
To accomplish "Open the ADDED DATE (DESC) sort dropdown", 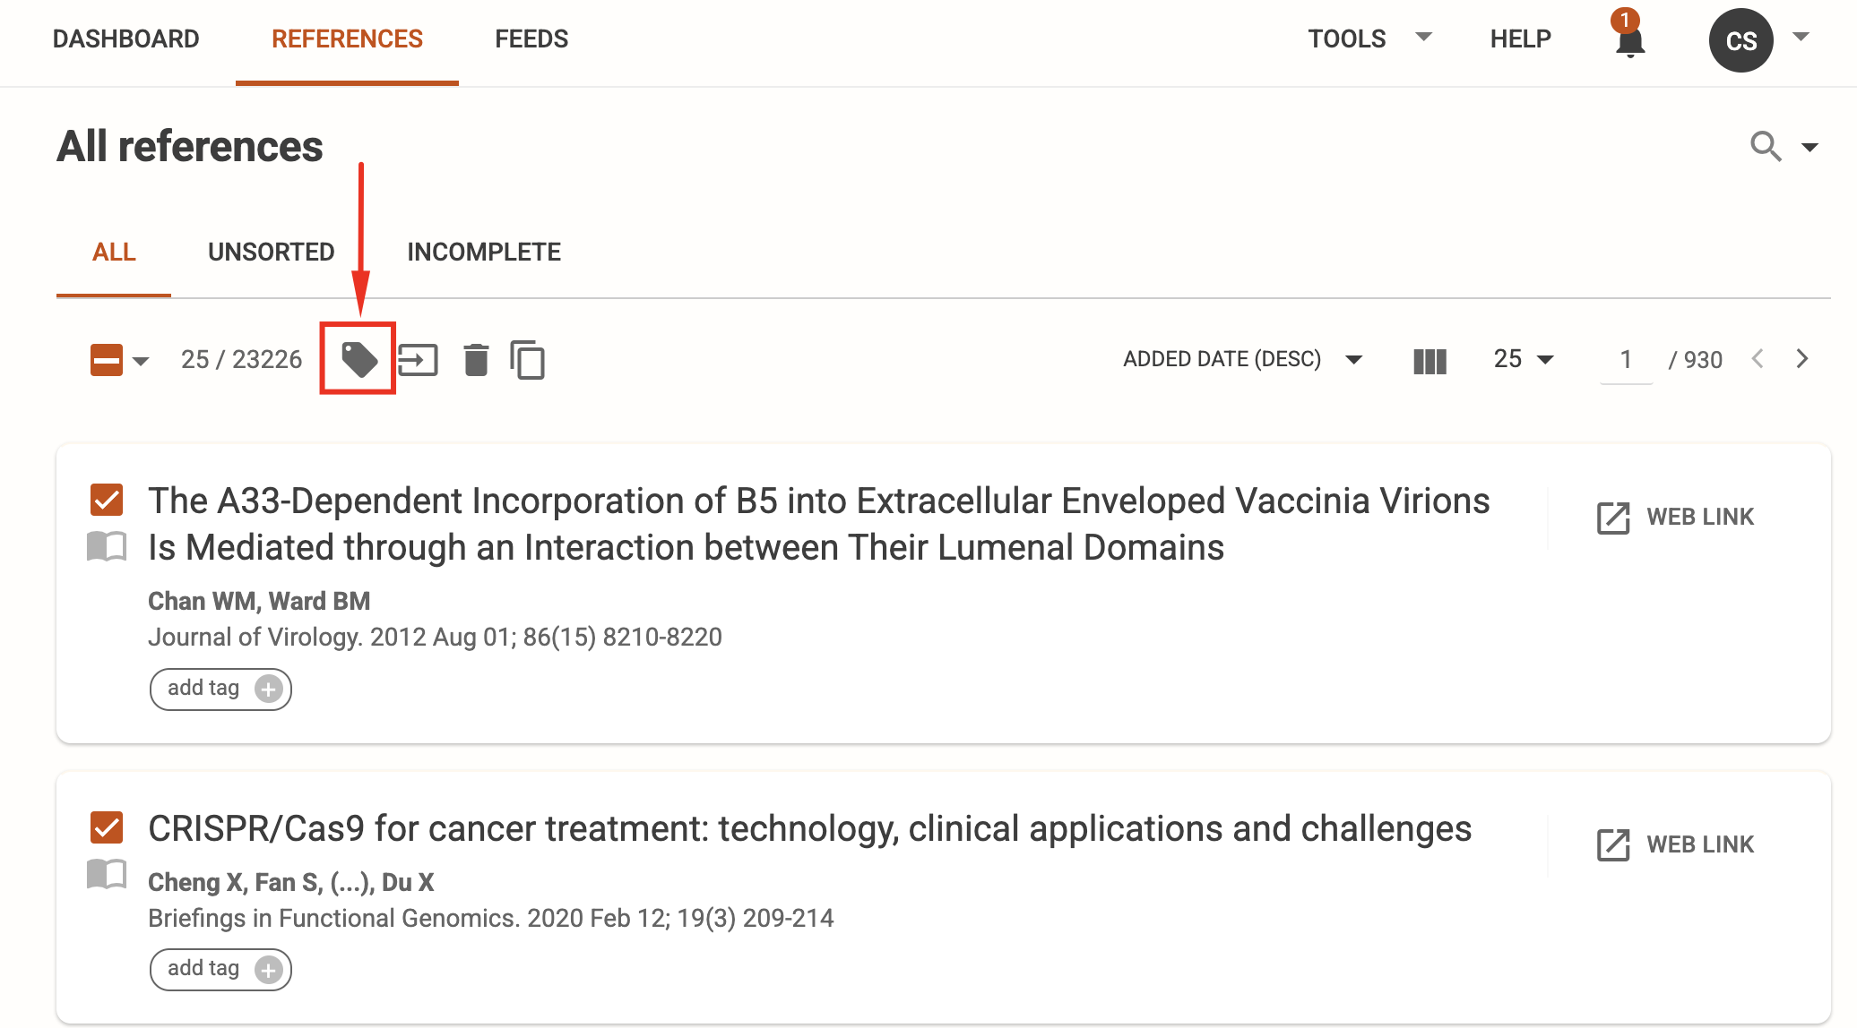I will click(x=1243, y=359).
